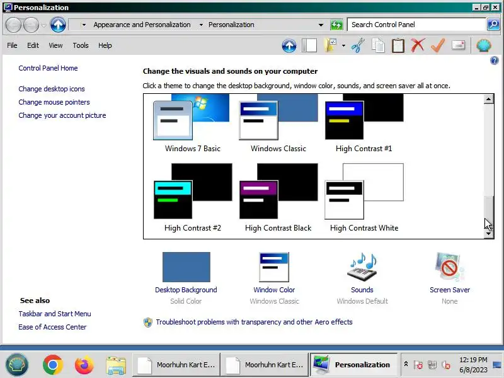This screenshot has width=504, height=378.
Task: Click Appearance and Personalization breadcrumb
Action: (x=142, y=25)
